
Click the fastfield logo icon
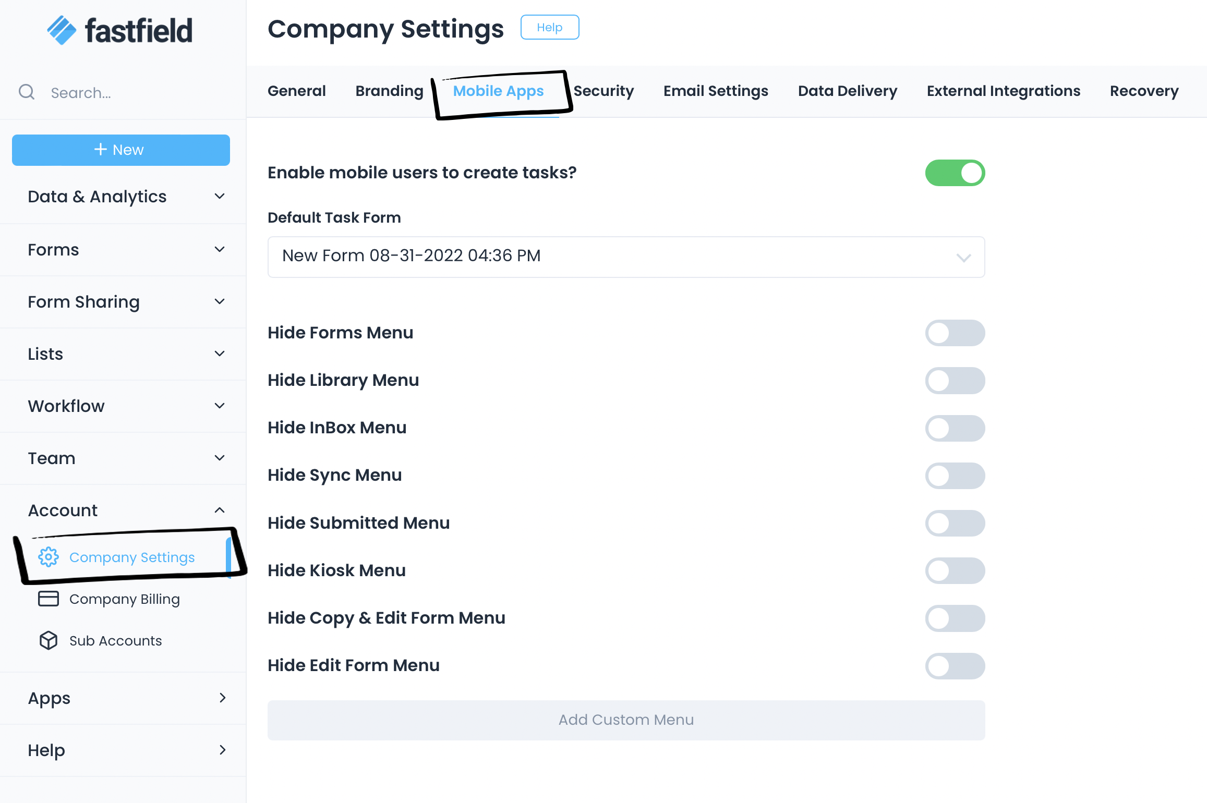[x=62, y=30]
